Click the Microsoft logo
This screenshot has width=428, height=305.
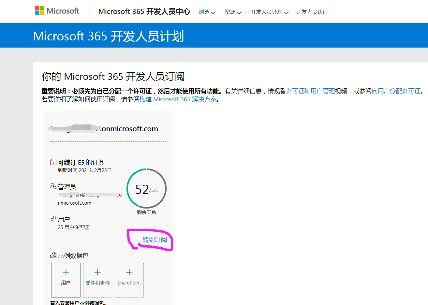(x=57, y=11)
